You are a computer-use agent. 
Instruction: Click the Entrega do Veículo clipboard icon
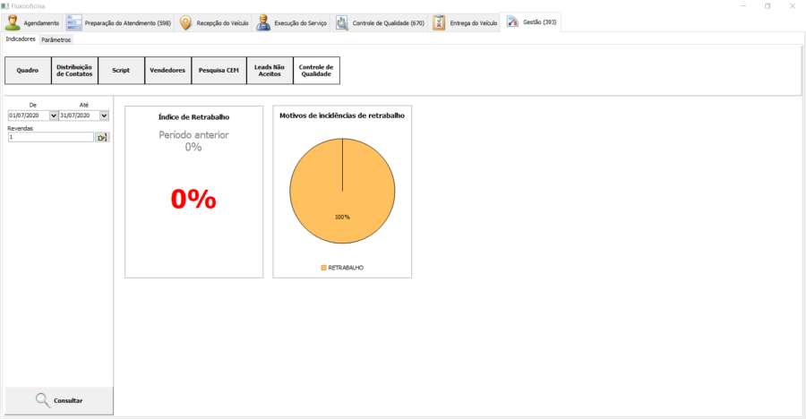439,22
